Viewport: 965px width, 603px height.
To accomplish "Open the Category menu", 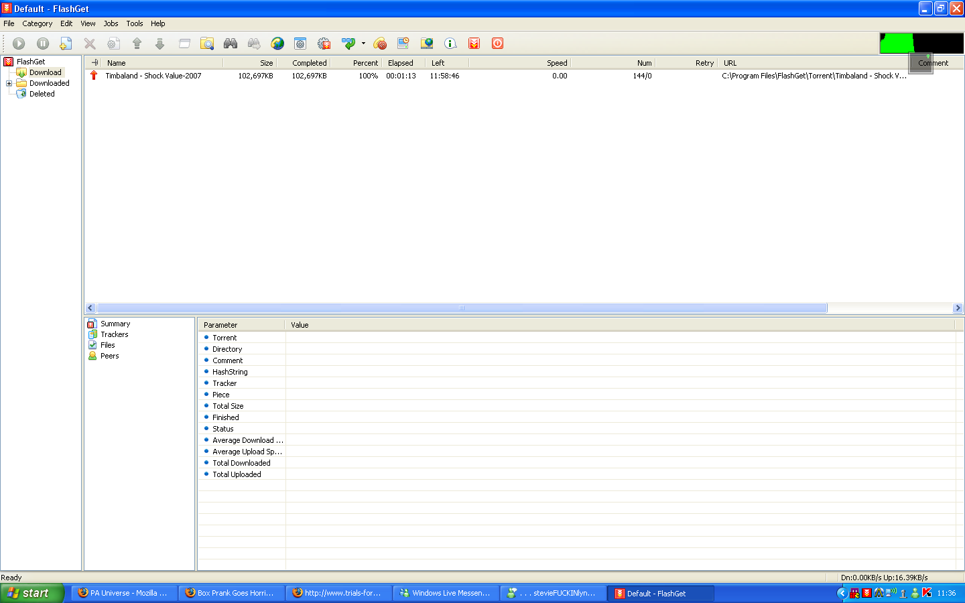I will 38,23.
